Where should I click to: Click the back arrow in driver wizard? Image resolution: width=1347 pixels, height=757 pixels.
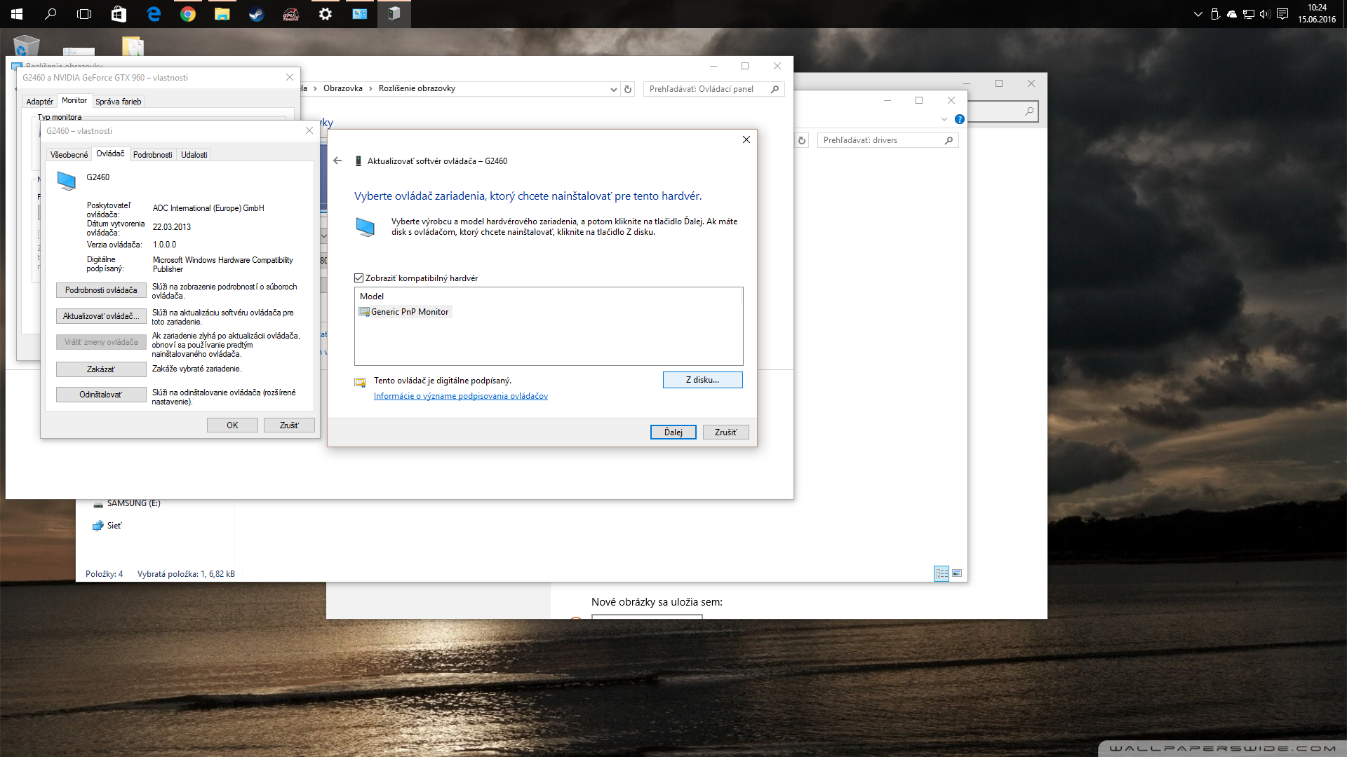coord(337,161)
